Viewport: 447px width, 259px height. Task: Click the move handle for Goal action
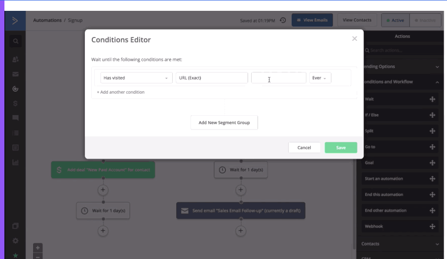point(432,163)
